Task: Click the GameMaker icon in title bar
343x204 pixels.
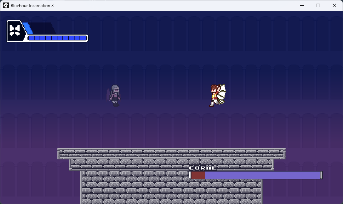Action: [6, 5]
